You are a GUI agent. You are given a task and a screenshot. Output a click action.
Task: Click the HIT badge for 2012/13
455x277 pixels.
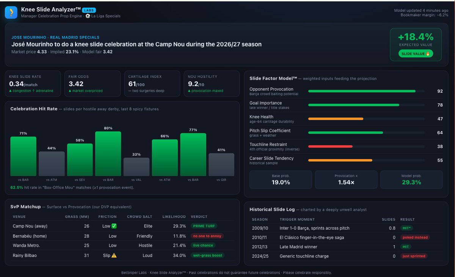coord(406,247)
